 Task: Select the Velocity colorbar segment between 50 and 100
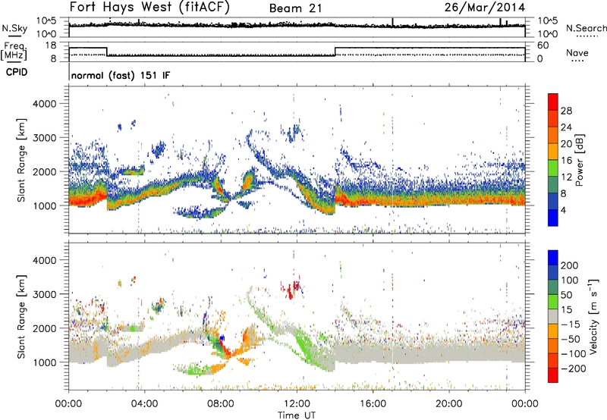tap(553, 287)
